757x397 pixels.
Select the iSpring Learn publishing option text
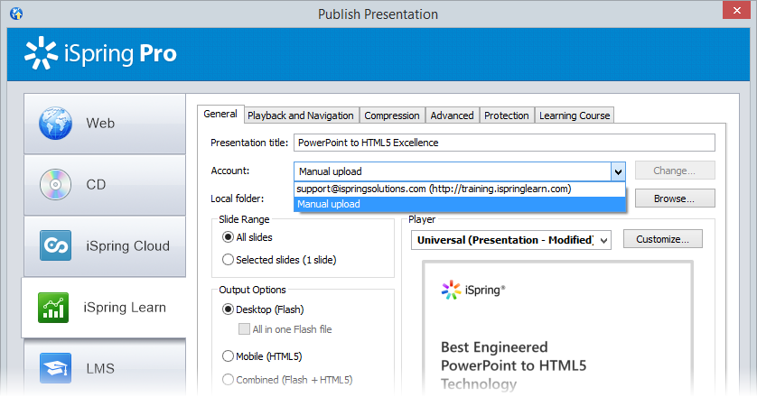(125, 308)
